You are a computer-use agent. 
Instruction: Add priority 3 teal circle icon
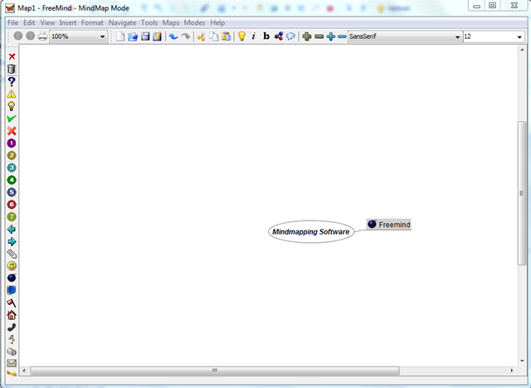12,167
